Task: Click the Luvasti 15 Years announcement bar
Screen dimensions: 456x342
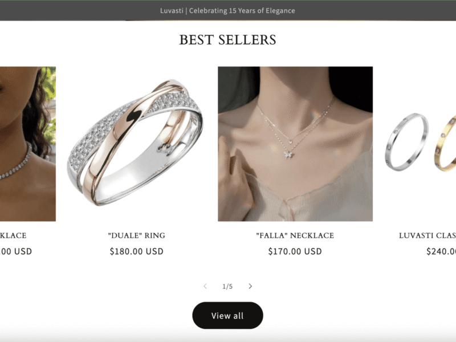Action: [228, 11]
